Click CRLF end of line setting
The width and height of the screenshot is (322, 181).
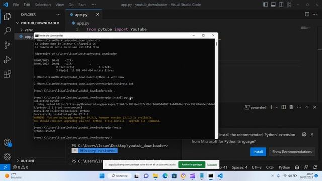click(x=270, y=167)
